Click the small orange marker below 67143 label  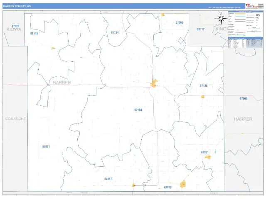53,48
